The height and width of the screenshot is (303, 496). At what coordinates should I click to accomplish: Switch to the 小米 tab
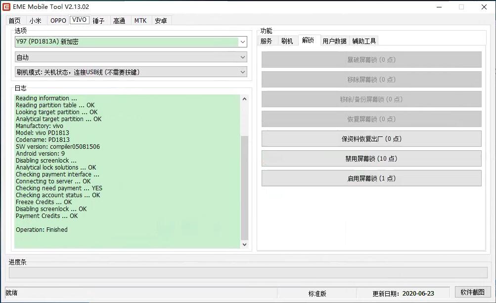coord(36,21)
